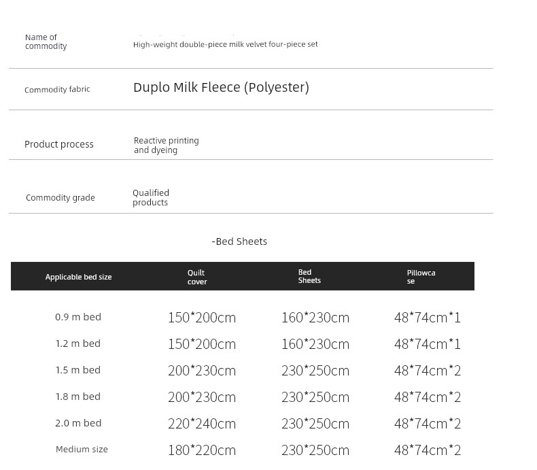
Task: Click the 'Commodity grade' label
Action: [60, 198]
